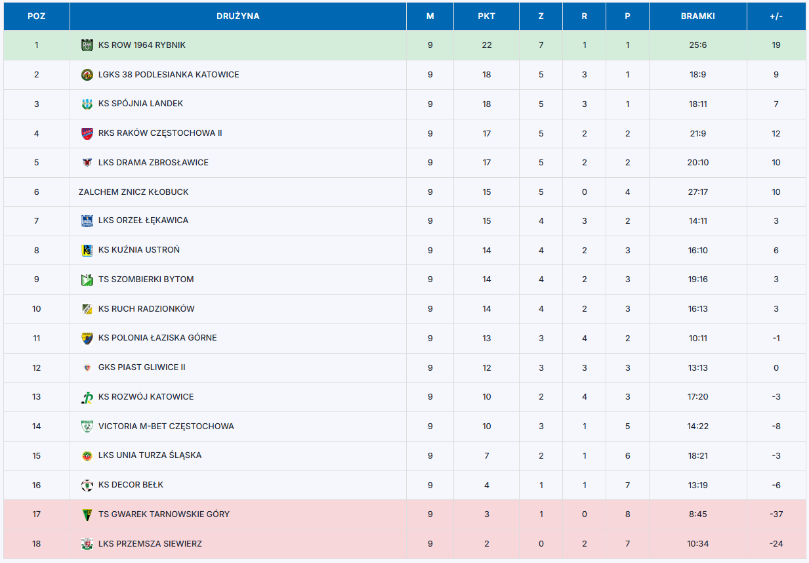Viewport: 809px width, 563px height.
Task: Click the Szombierki Bytom crest icon
Action: [87, 280]
